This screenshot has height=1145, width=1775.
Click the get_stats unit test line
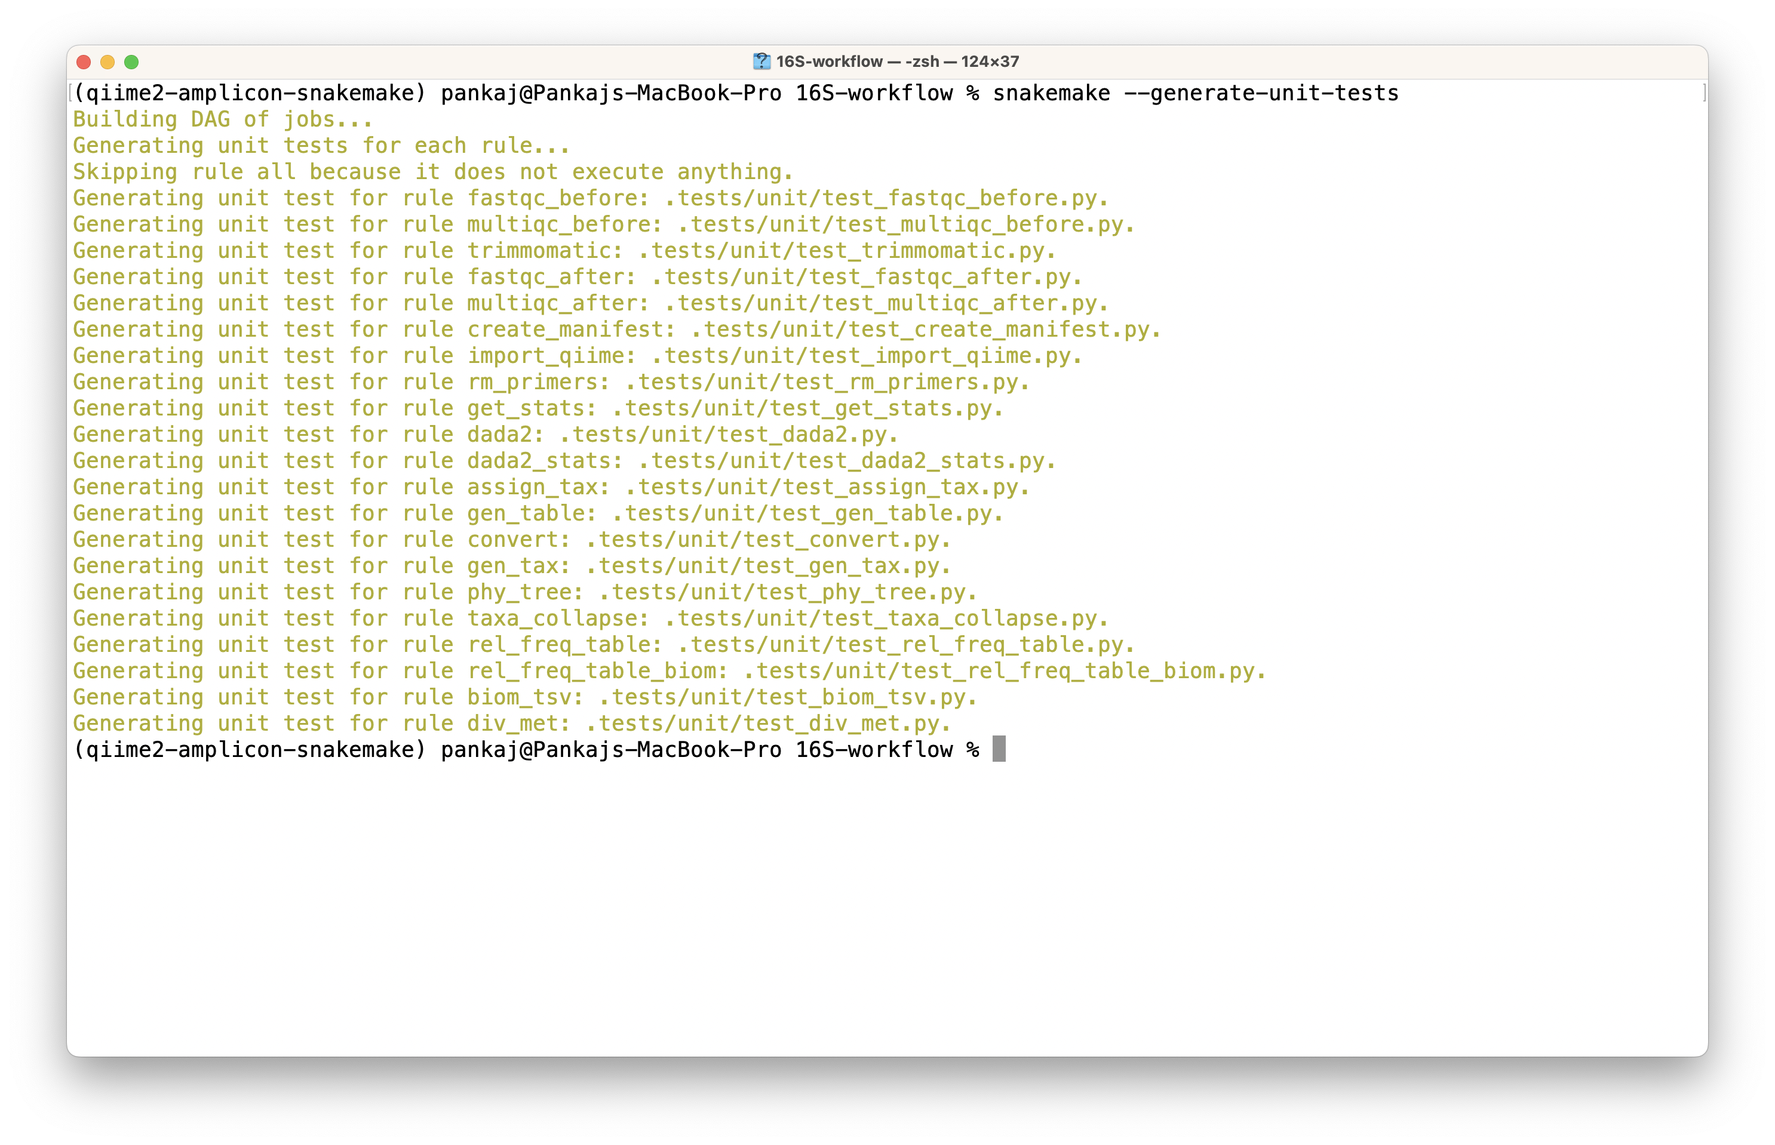[x=538, y=408]
